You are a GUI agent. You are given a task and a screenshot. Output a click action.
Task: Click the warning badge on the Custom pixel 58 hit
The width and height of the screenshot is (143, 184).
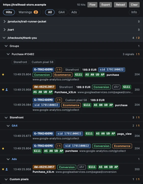[59, 100]
